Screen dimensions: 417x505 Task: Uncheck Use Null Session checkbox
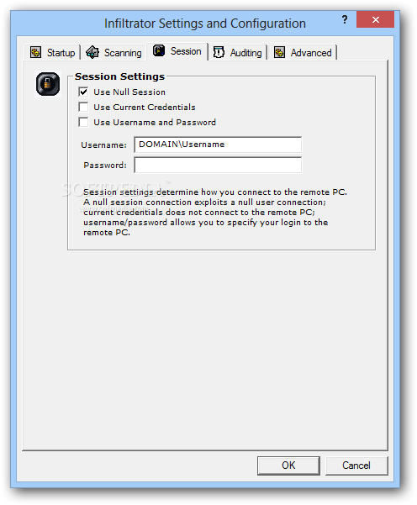(x=83, y=92)
